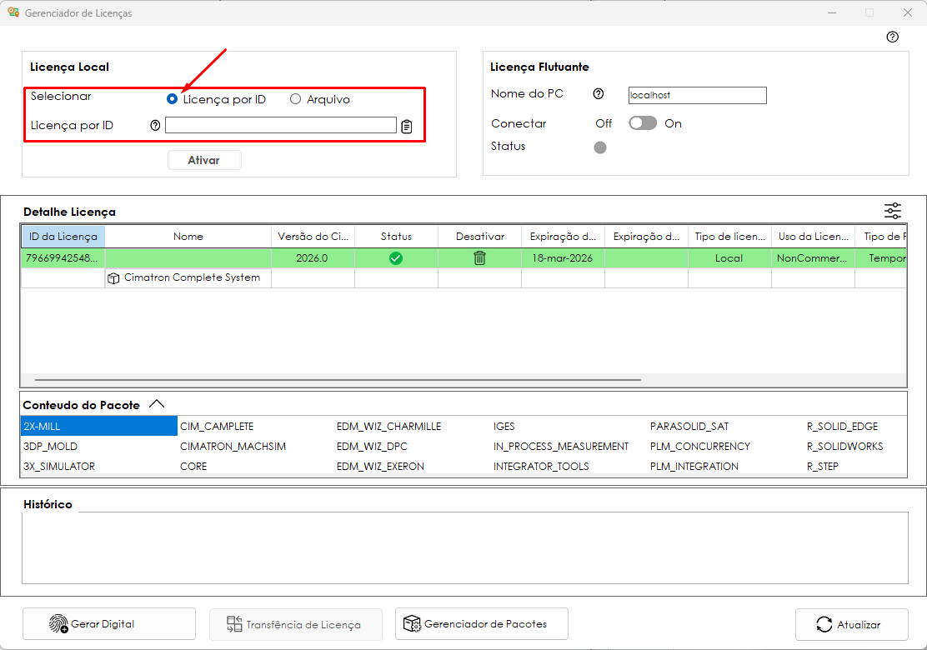This screenshot has width=927, height=650.
Task: Select the Arquivo radio option
Action: point(295,99)
